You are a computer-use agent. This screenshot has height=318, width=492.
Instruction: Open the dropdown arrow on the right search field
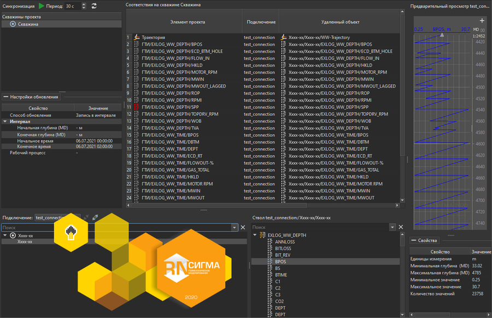(x=393, y=227)
